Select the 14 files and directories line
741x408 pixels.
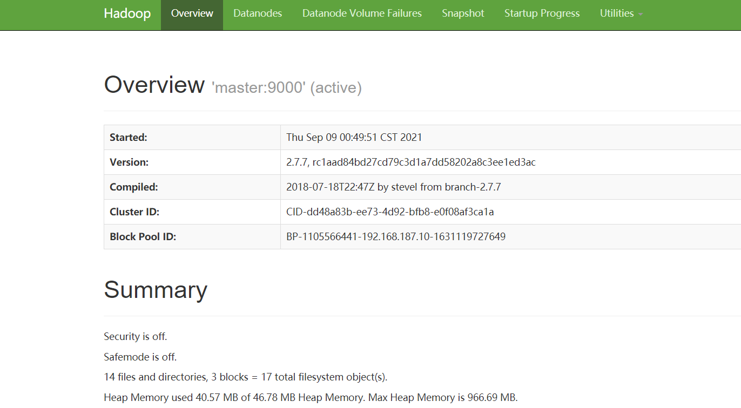(x=246, y=377)
